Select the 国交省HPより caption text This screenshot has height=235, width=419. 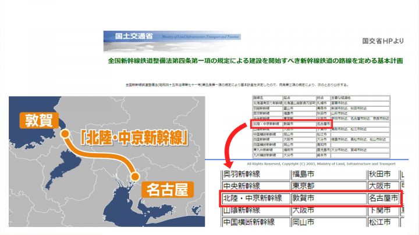[x=383, y=41]
